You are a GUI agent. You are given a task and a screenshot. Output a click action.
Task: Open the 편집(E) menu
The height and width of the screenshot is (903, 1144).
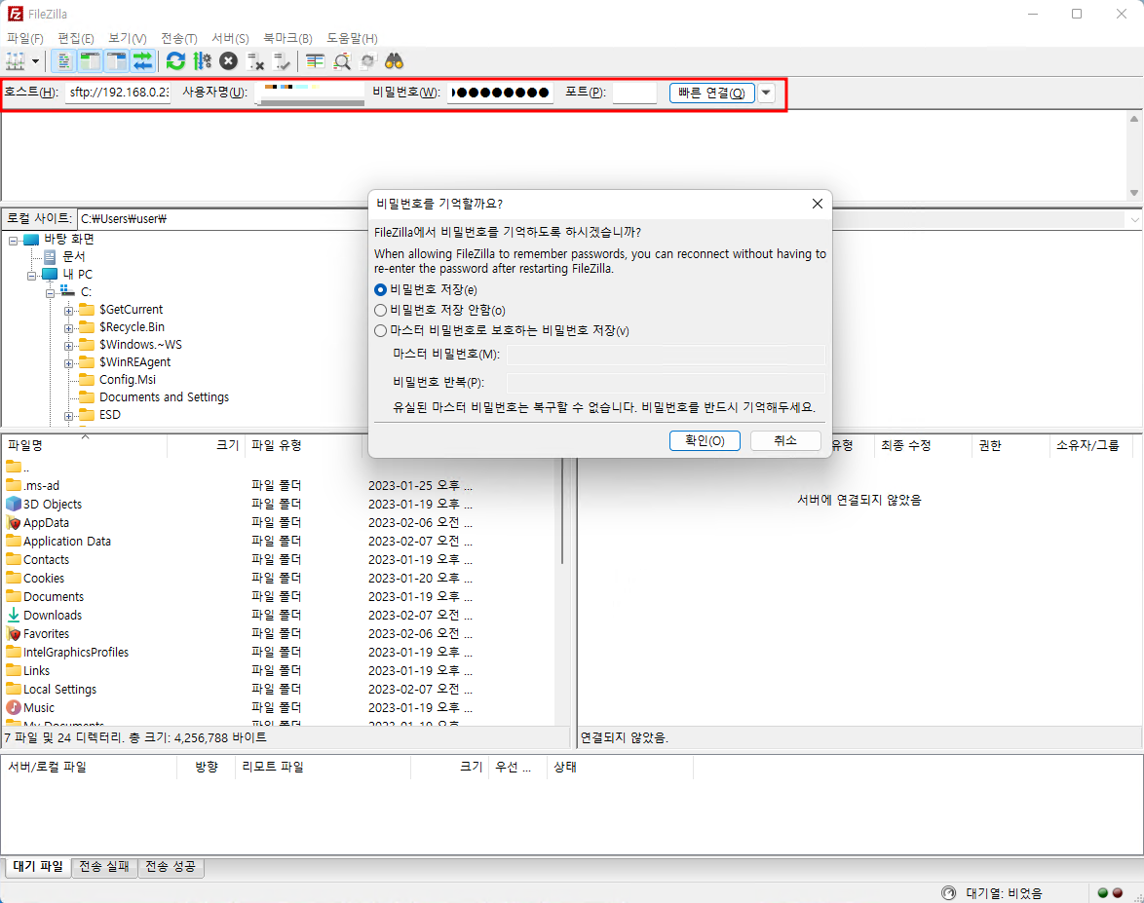[x=76, y=38]
